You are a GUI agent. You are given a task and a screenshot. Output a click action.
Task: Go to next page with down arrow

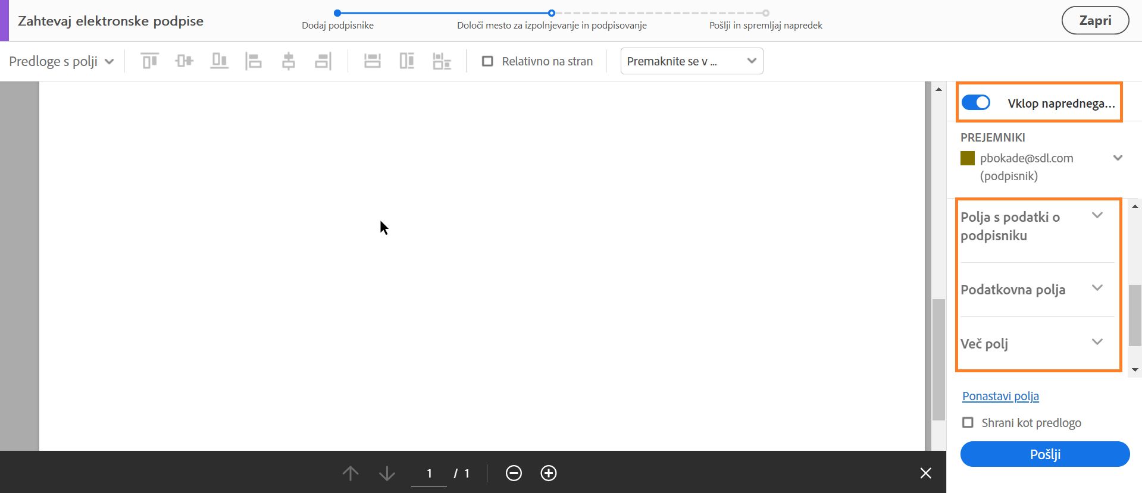(387, 473)
